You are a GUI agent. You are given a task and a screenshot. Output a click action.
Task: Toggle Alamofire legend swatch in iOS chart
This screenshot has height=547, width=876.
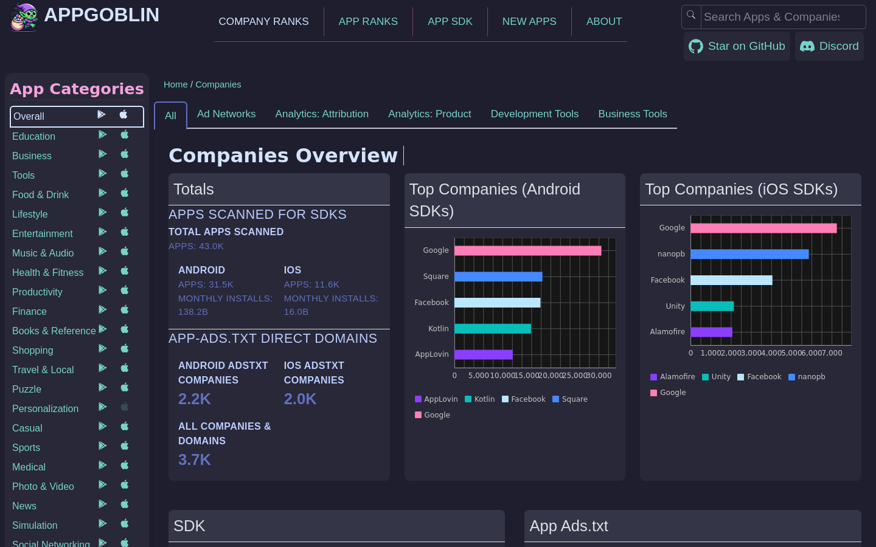pos(654,377)
